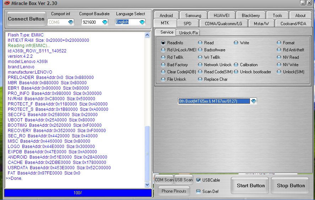Select the Calibration option
Screen dimensions: 315x200
coord(236,65)
